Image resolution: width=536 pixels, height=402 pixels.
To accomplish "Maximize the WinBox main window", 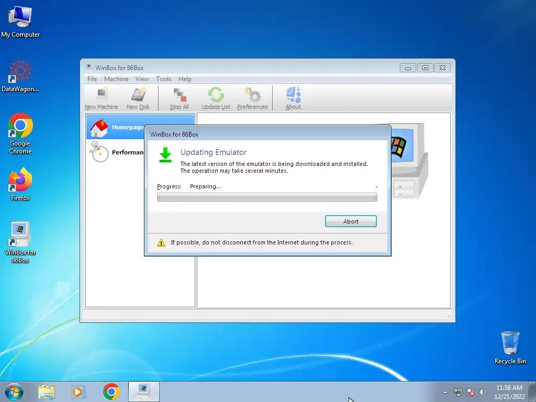I will point(425,68).
